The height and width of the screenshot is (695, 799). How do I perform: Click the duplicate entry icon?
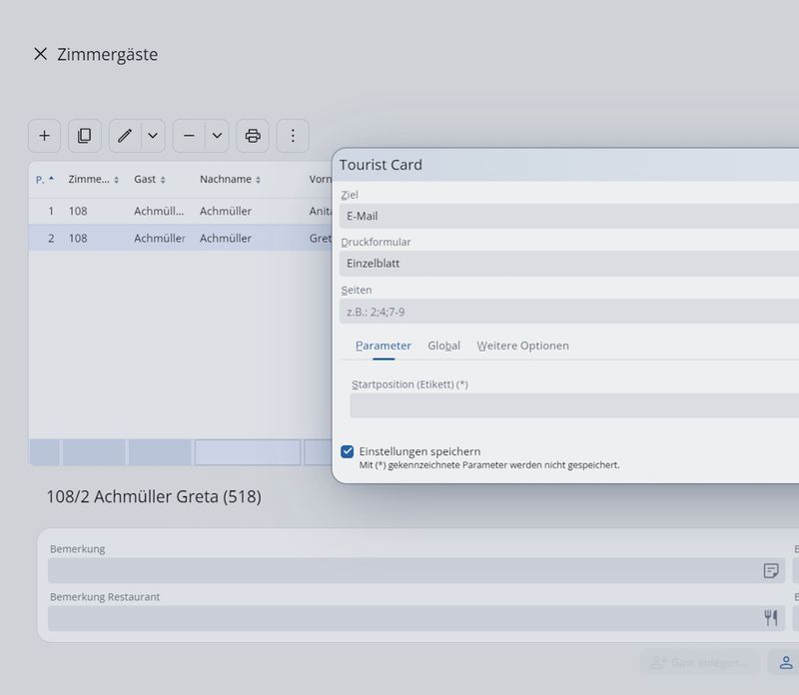point(85,136)
